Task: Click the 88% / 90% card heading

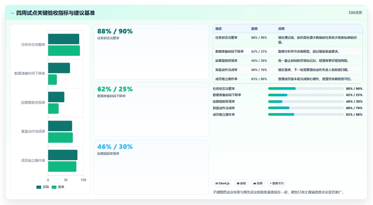Action: coord(115,31)
